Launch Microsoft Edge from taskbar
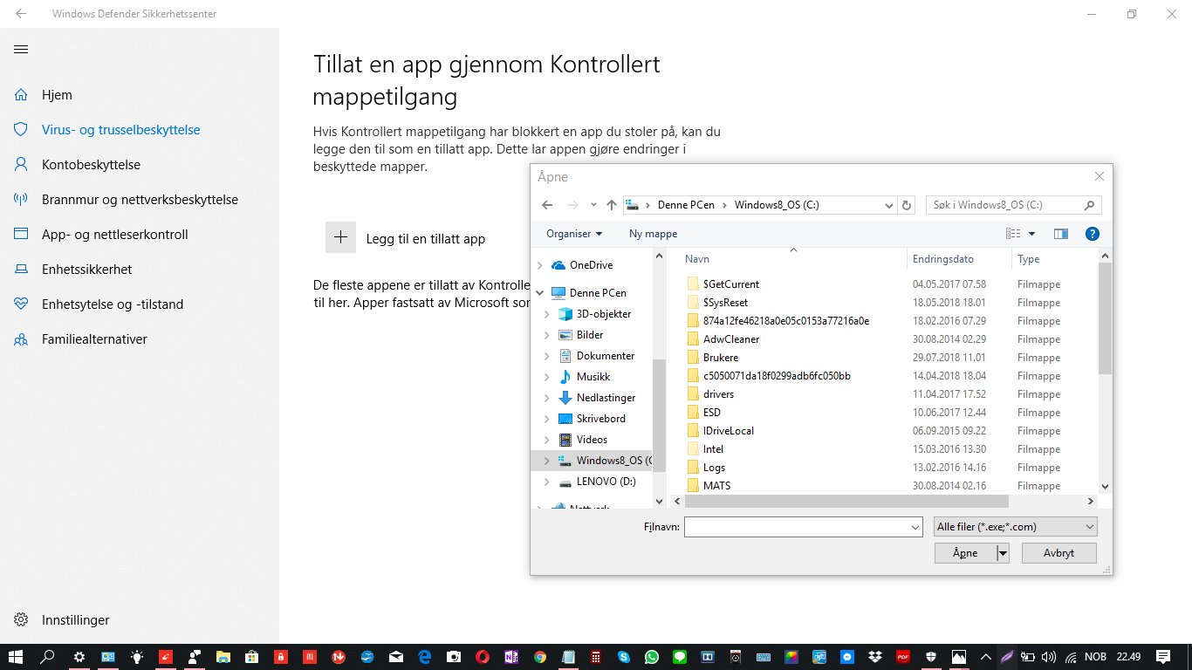1192x670 pixels. pos(425,657)
